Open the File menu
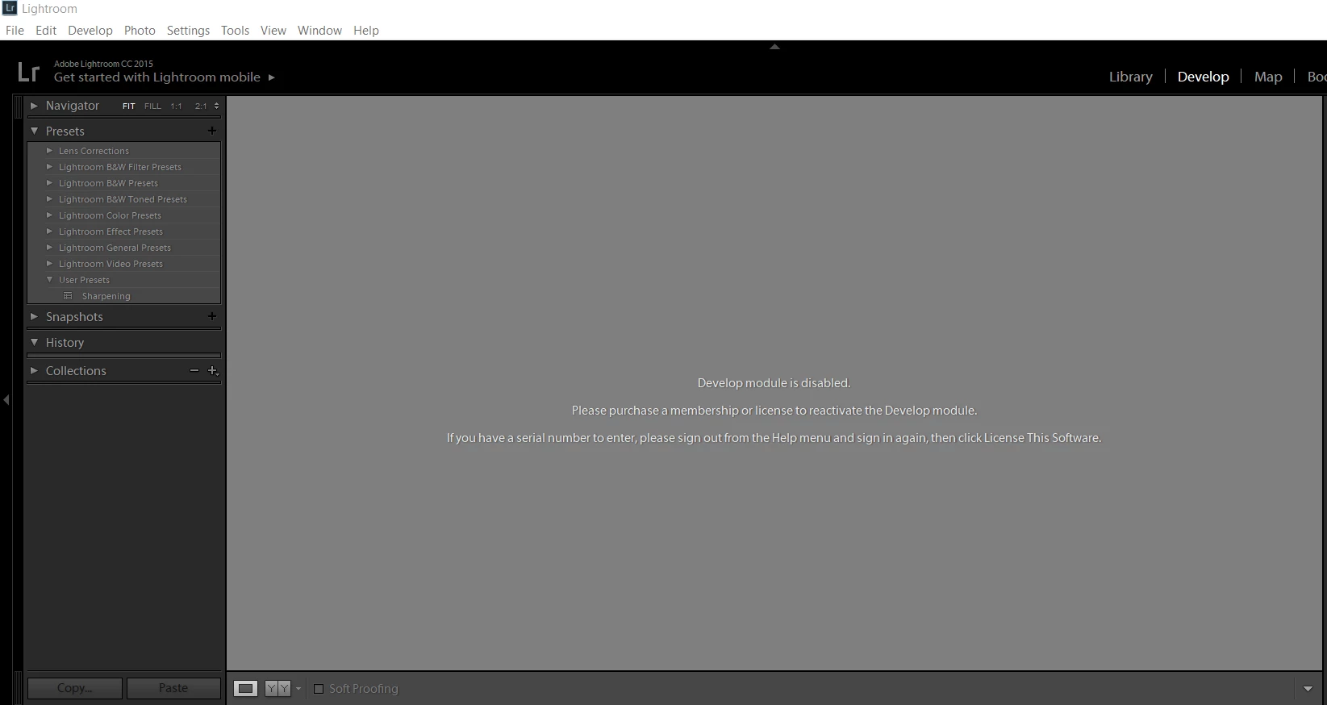1327x705 pixels. point(15,30)
